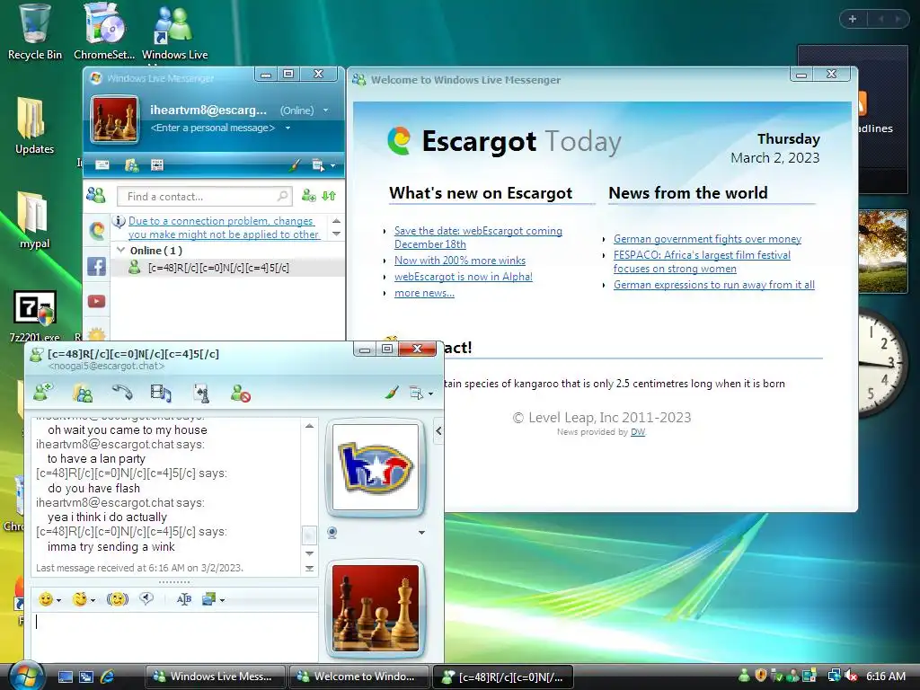Viewport: 920px width, 690px height.
Task: Click the notice scroll-up arrow in the contact list
Action: point(336,221)
